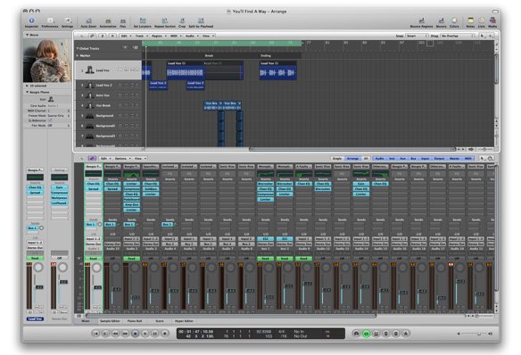Click the Rewind transport button
This screenshot has width=521, height=355.
click(115, 334)
